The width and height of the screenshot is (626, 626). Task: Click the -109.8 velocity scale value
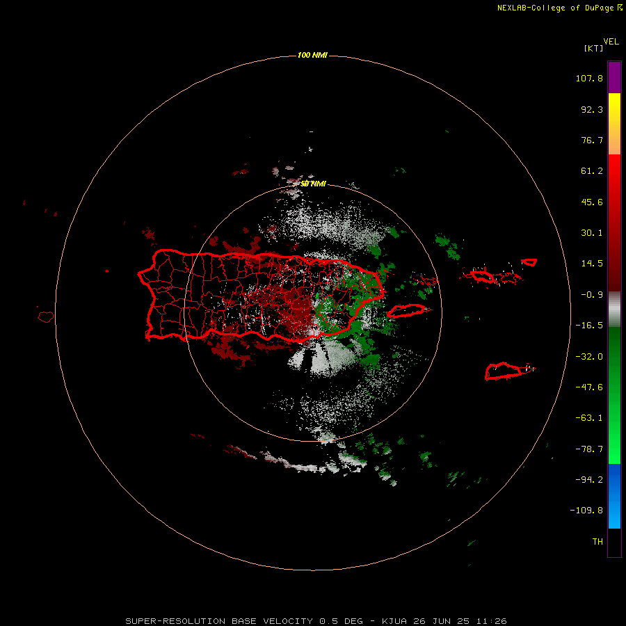click(x=586, y=511)
